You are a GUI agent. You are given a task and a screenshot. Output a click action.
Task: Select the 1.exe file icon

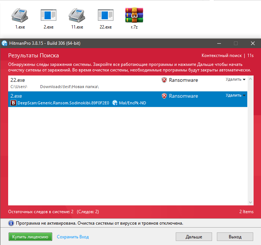point(20,15)
